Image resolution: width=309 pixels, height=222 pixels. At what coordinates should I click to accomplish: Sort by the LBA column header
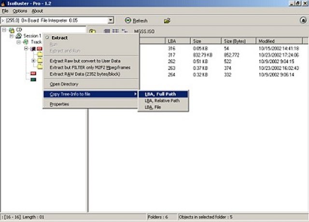pyautogui.click(x=178, y=41)
